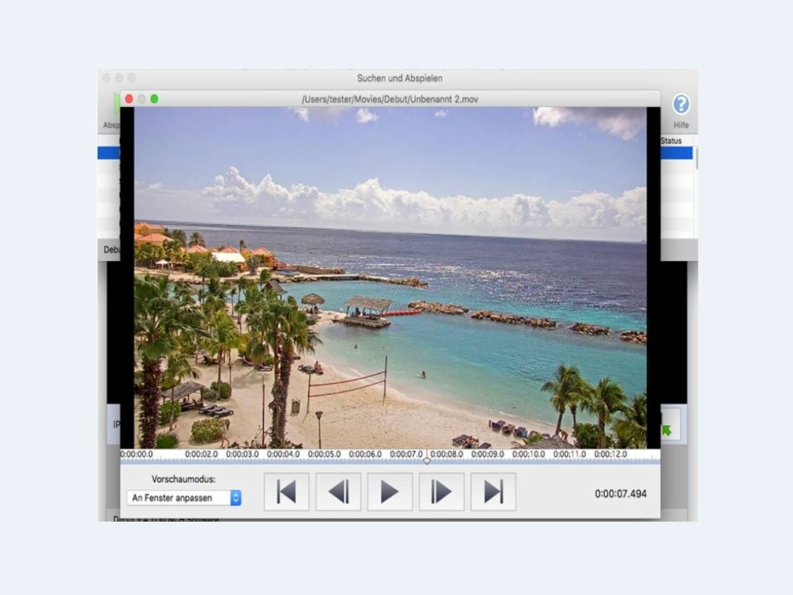The image size is (793, 595).
Task: Click the beach video preview image
Action: pos(390,278)
